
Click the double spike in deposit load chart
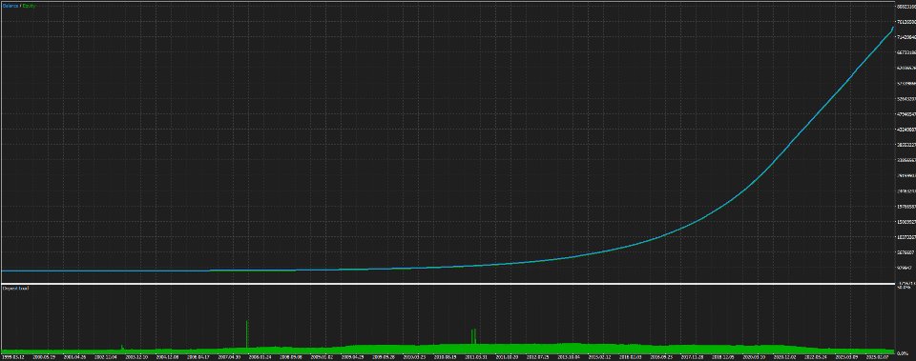coord(473,336)
